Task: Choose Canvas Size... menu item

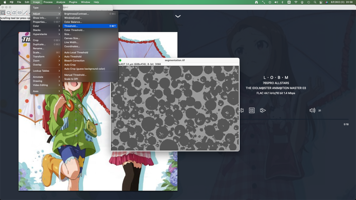Action: click(90, 38)
